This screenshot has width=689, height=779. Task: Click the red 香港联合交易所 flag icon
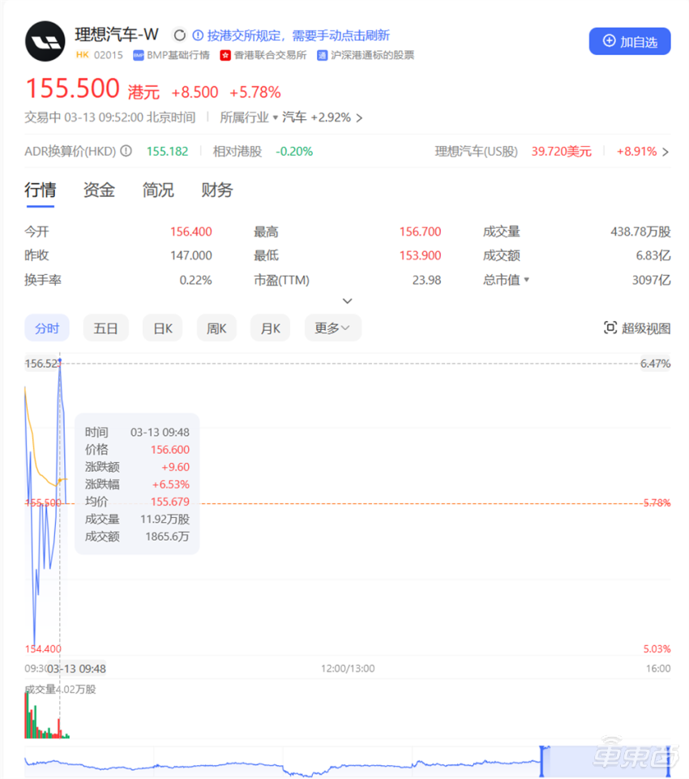[225, 55]
